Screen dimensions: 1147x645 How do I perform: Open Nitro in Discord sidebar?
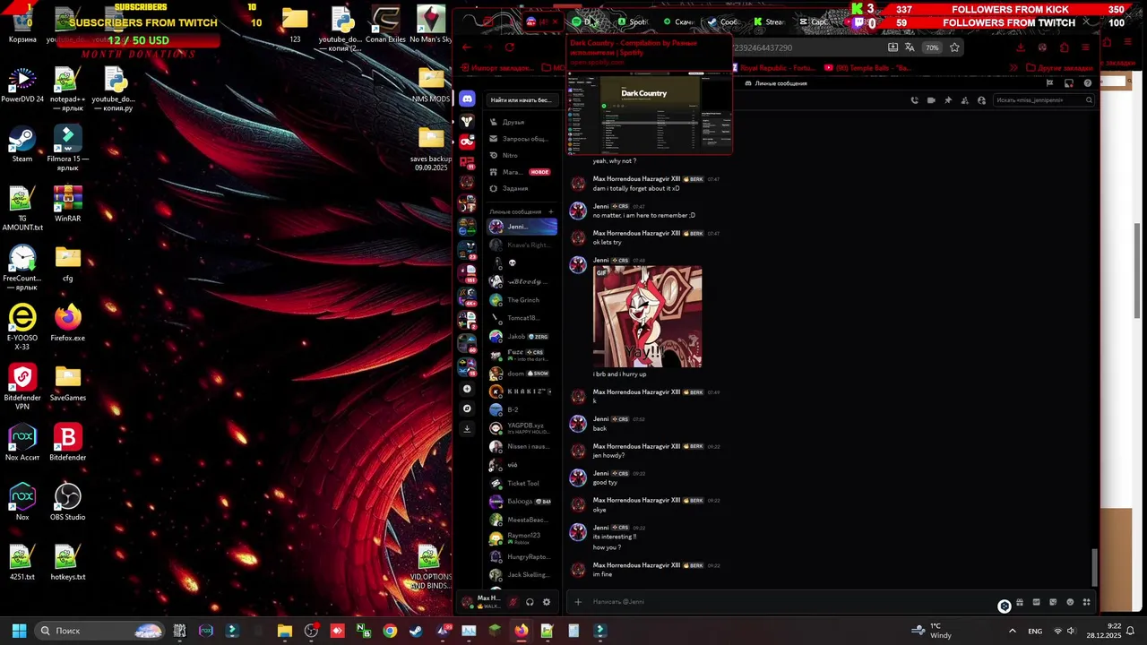(522, 155)
